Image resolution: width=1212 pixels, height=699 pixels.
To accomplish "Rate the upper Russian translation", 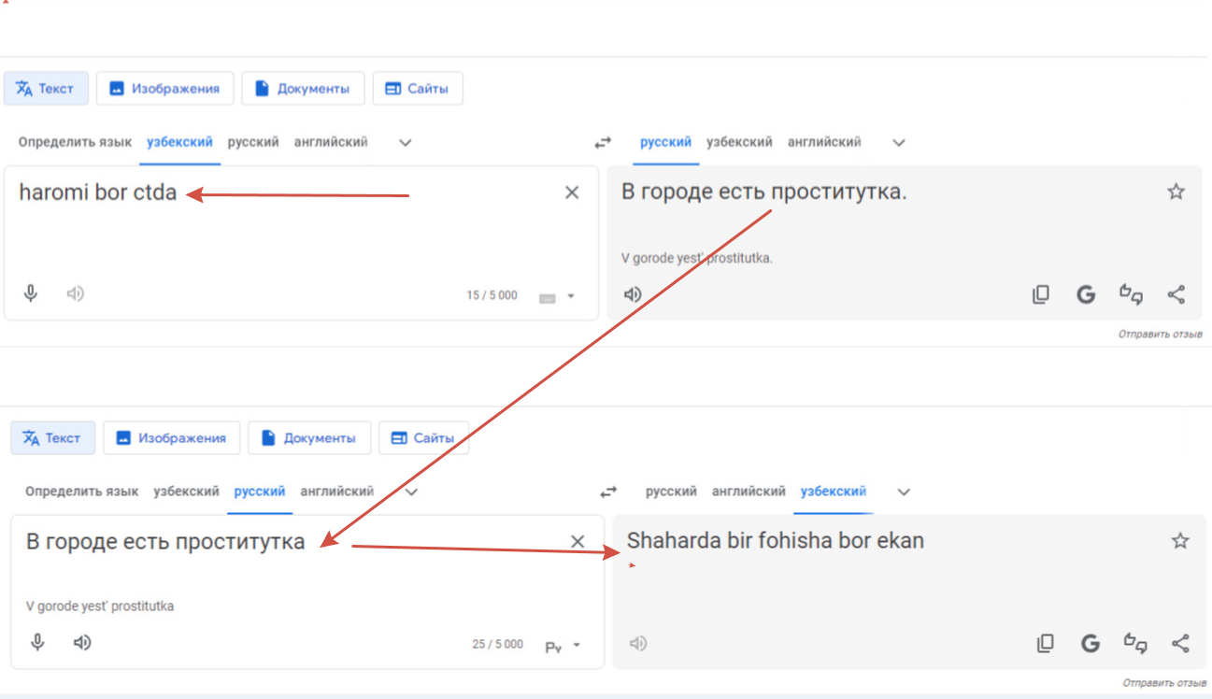I will pos(1132,294).
